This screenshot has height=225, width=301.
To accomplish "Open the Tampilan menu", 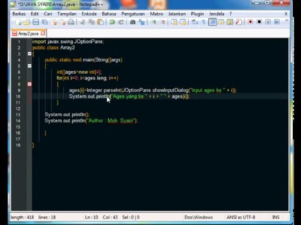I will (x=67, y=14).
